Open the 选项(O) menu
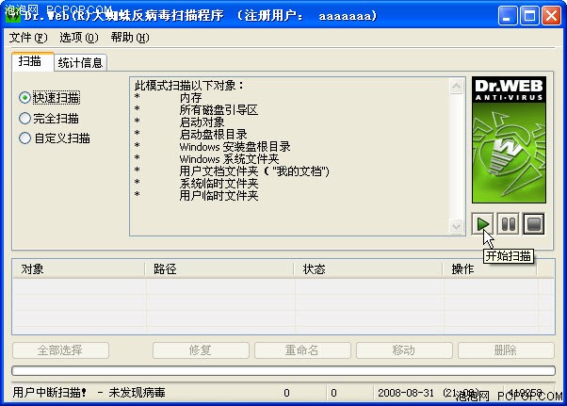Image resolution: width=567 pixels, height=406 pixels. pos(78,38)
